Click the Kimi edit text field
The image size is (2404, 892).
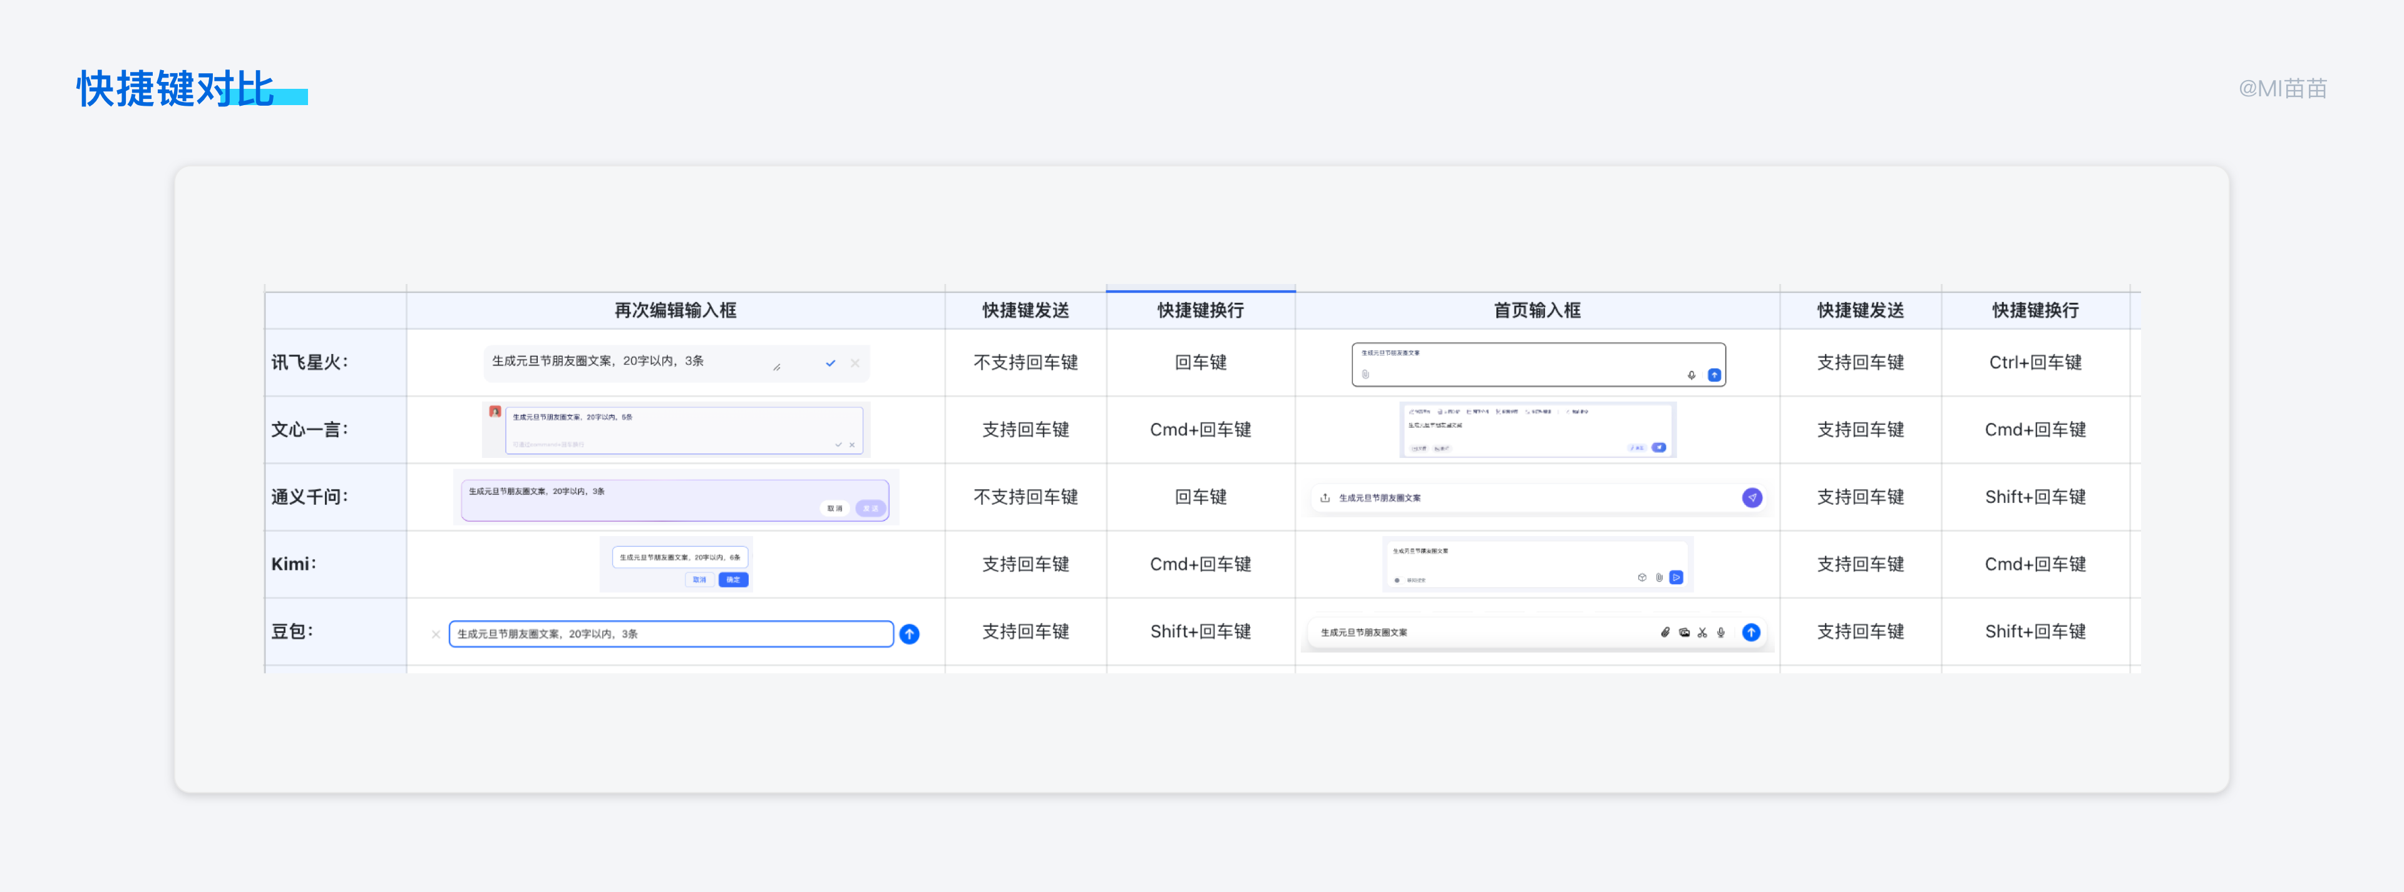(x=681, y=557)
